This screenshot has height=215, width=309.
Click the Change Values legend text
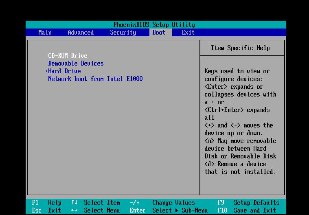173,203
